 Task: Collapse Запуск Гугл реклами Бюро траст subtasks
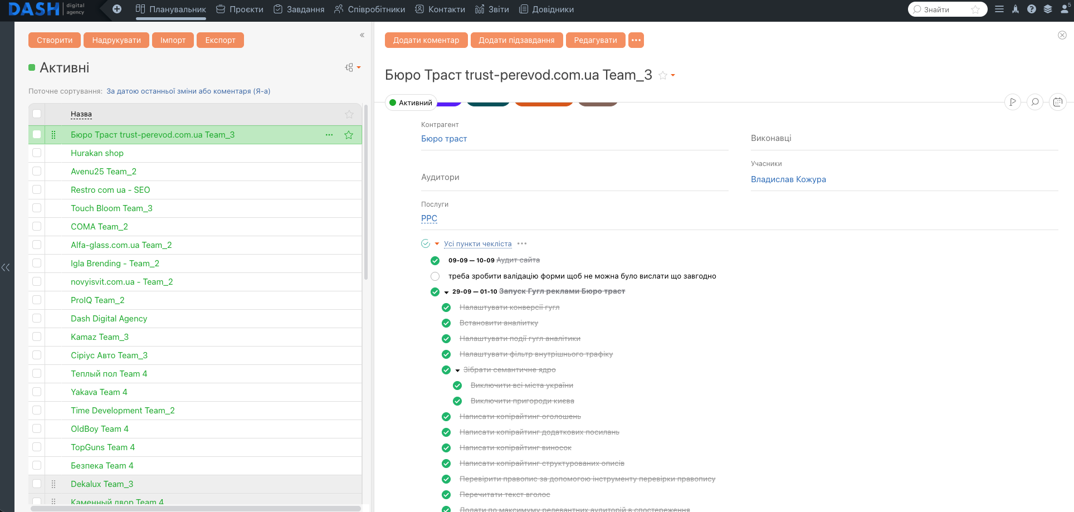pos(447,292)
